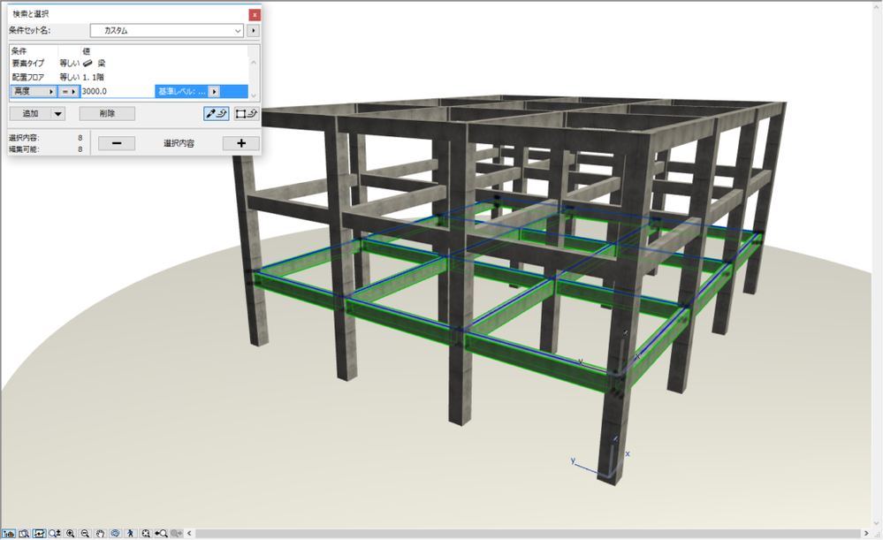The width and height of the screenshot is (883, 540).
Task: Activate the orbit tool icon
Action: point(116,533)
